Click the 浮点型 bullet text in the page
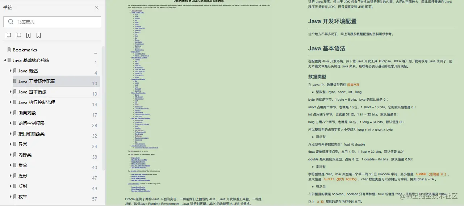Image resolution: width=464 pixels, height=206 pixels. tap(321, 137)
